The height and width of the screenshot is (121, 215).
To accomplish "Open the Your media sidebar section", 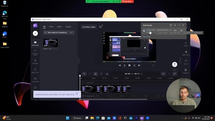I will point(35,43).
